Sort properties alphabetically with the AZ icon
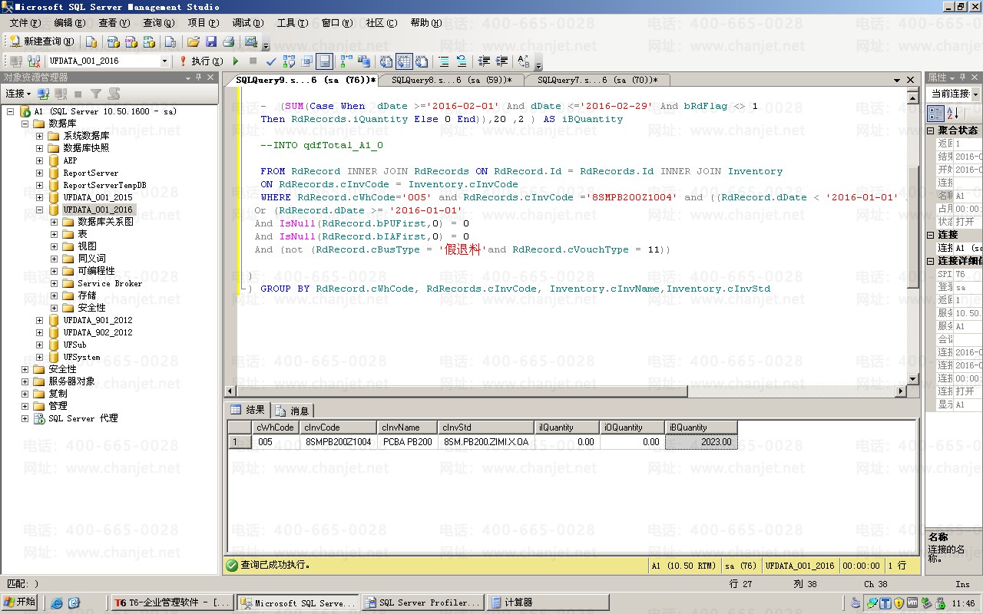This screenshot has height=614, width=983. (953, 113)
